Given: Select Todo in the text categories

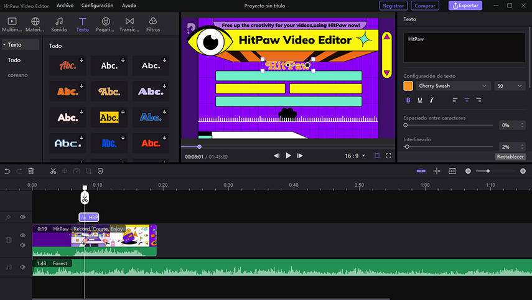Looking at the screenshot, I should click(14, 60).
